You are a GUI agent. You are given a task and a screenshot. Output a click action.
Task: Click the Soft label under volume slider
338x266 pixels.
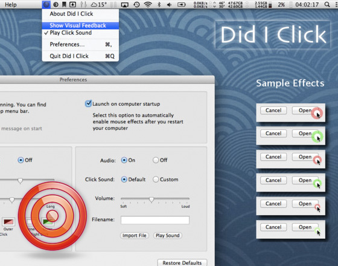(x=124, y=206)
